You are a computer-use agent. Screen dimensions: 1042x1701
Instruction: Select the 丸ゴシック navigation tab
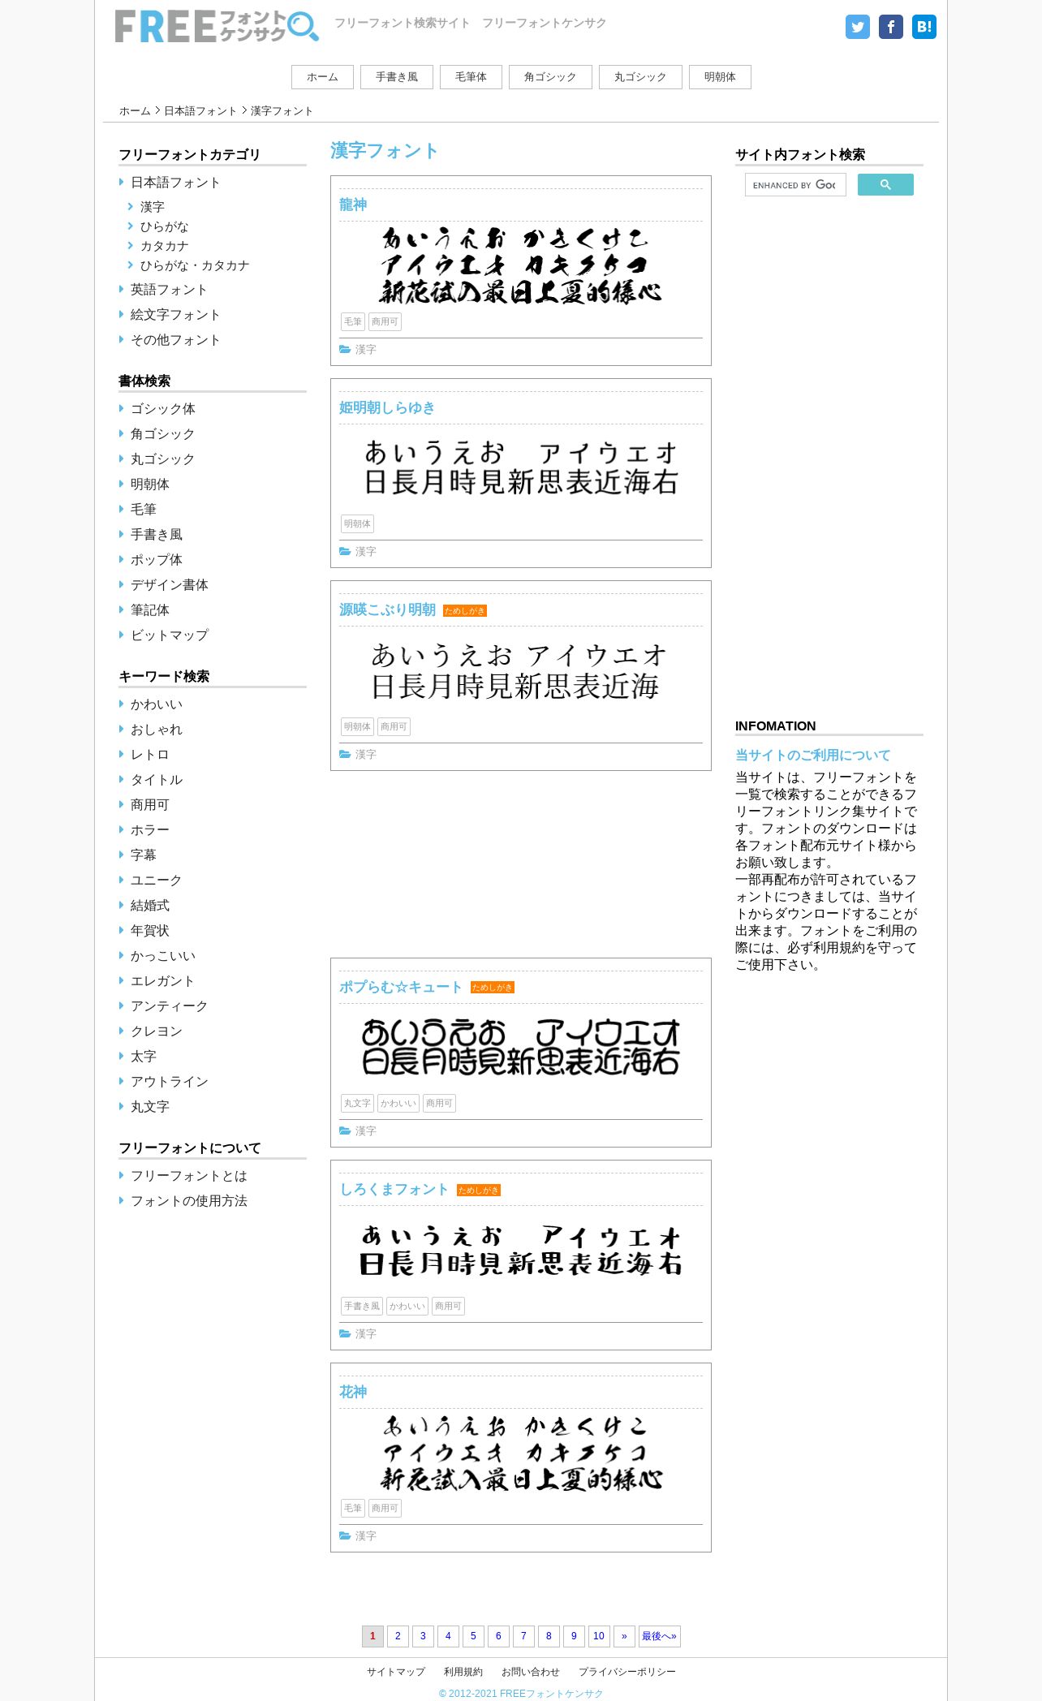click(x=640, y=77)
